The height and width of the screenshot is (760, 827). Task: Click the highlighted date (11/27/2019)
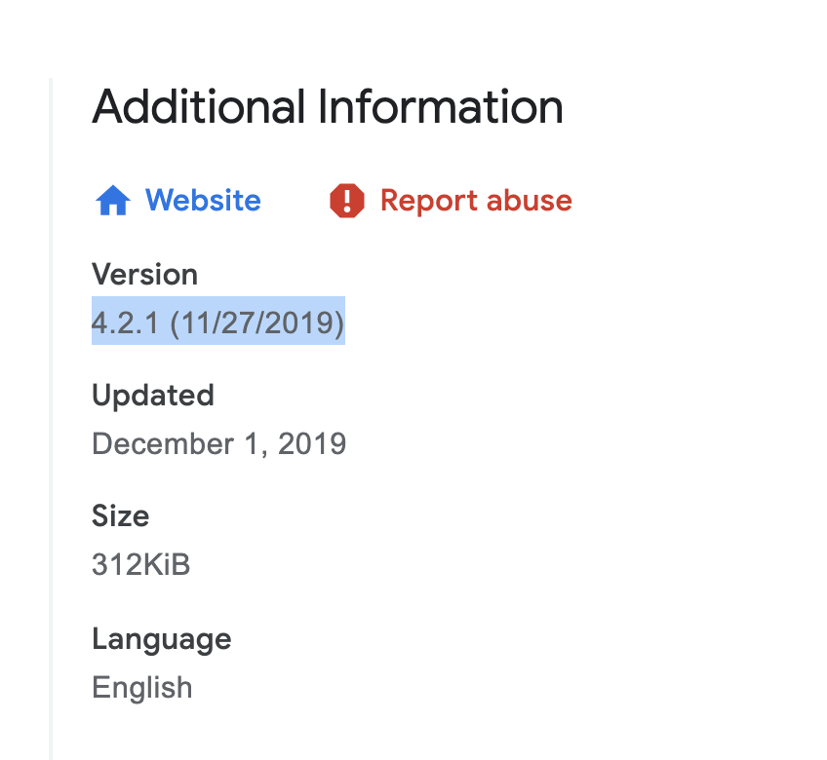click(257, 322)
